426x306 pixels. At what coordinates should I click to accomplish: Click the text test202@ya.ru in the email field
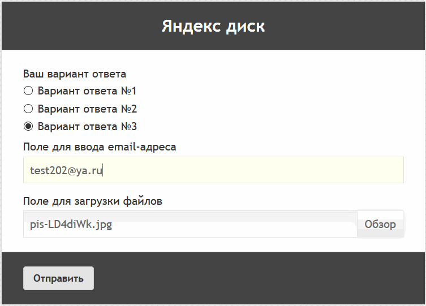tap(66, 170)
